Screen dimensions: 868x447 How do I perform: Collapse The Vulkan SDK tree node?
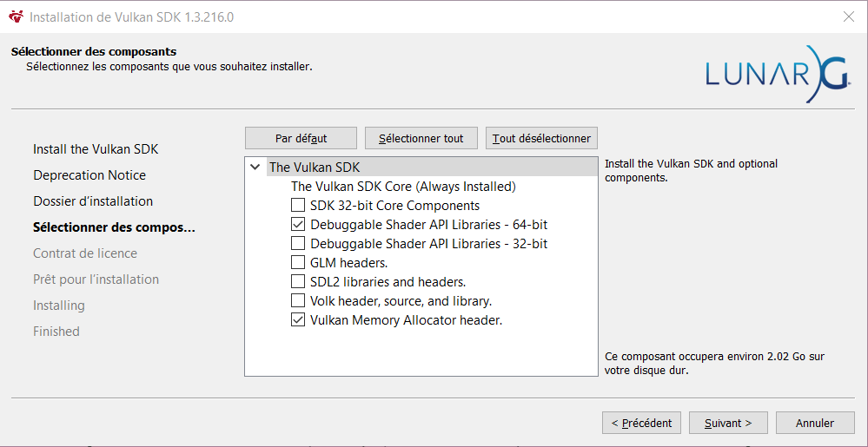255,167
